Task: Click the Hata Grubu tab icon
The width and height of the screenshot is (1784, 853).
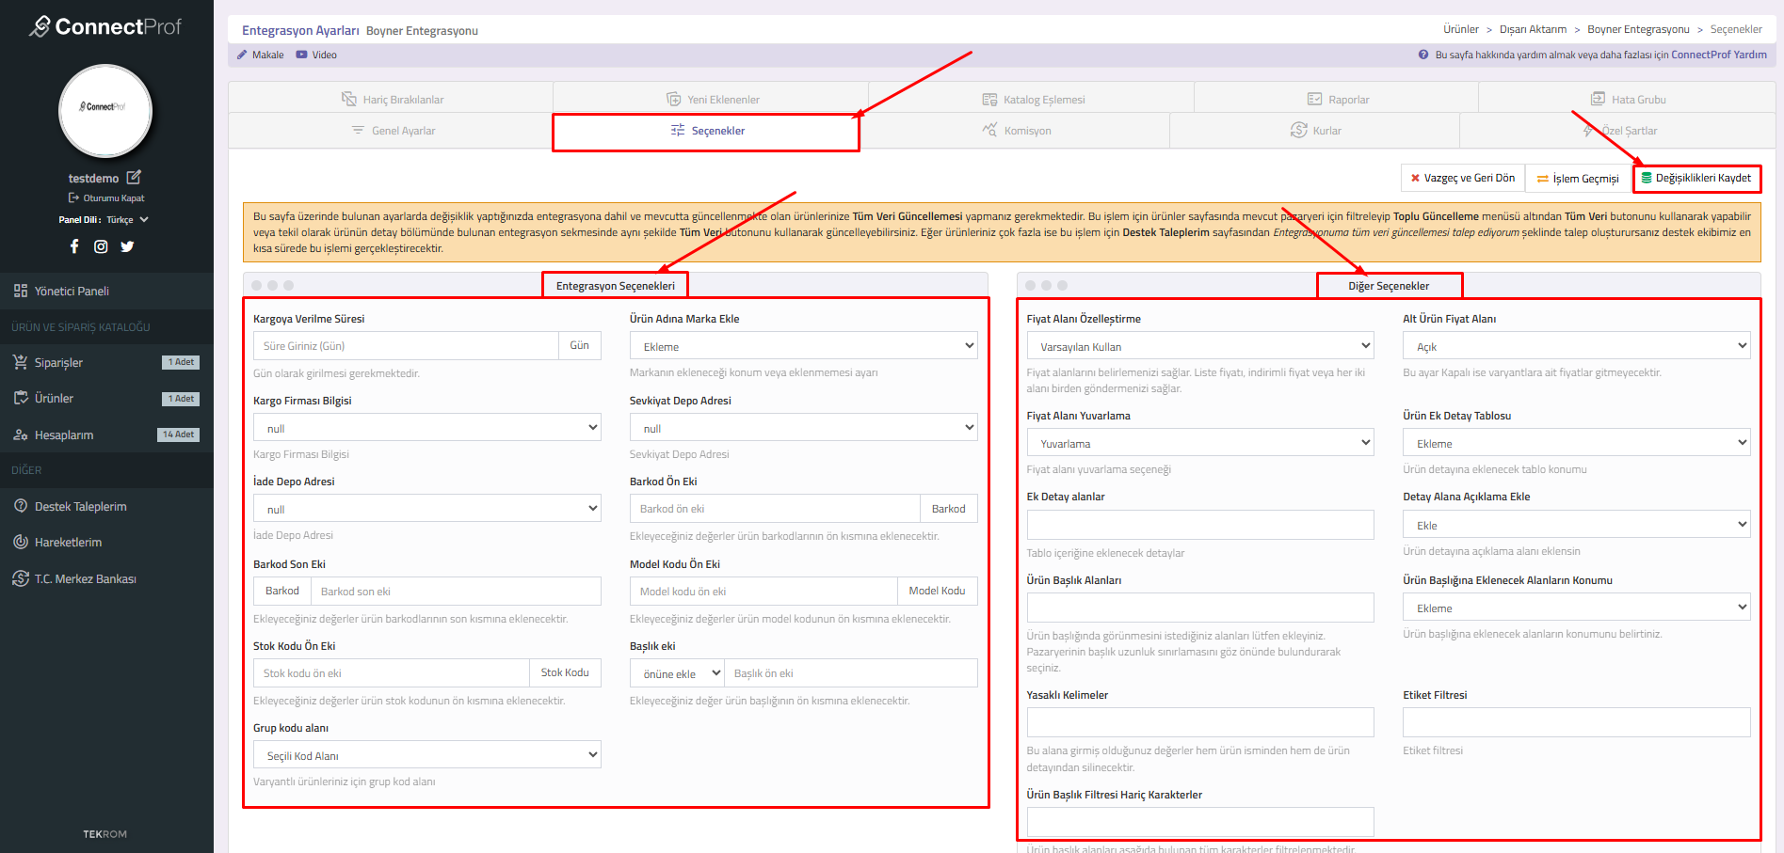Action: [1599, 99]
